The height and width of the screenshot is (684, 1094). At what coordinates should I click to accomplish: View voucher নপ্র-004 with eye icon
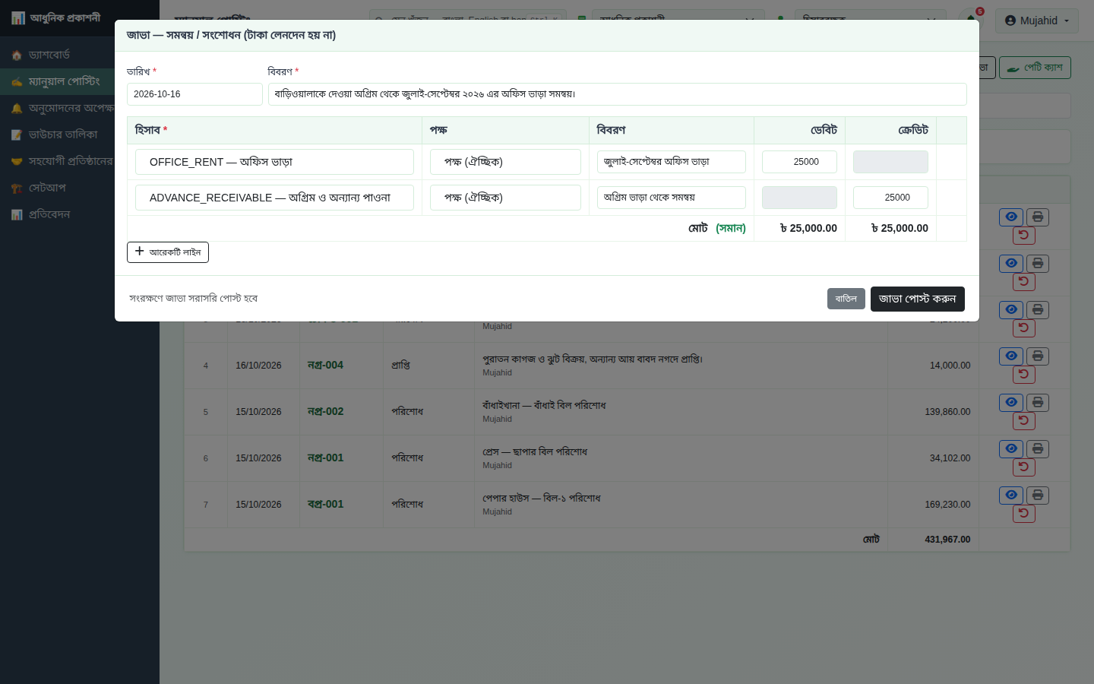pos(1011,356)
